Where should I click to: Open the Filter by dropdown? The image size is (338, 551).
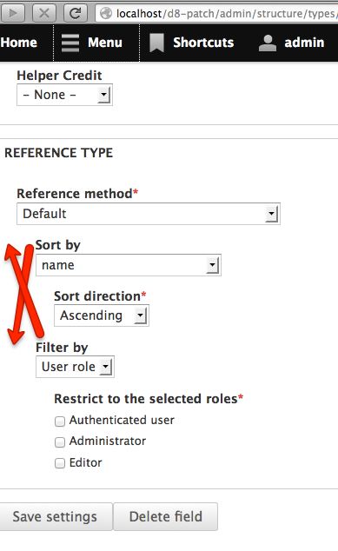tap(75, 367)
